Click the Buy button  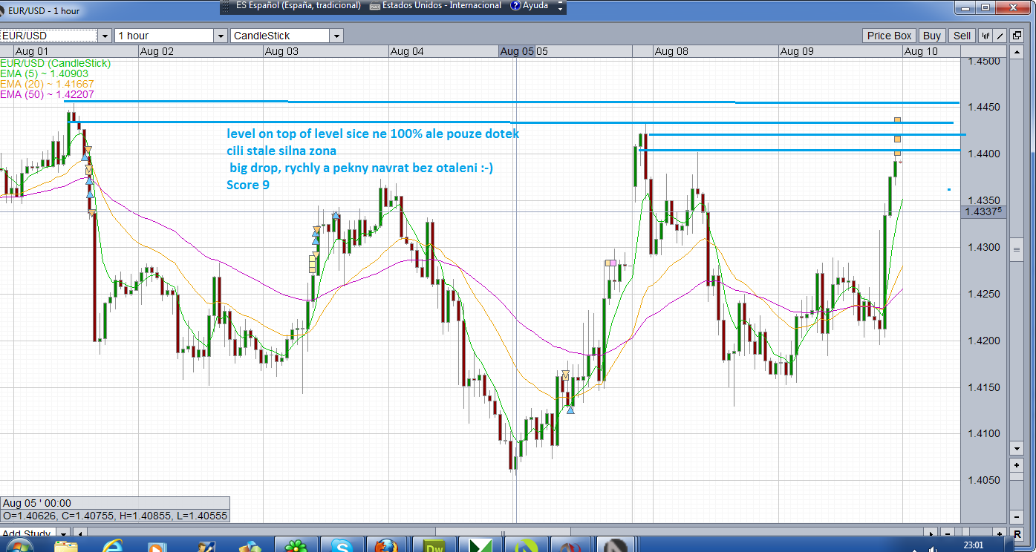click(931, 36)
